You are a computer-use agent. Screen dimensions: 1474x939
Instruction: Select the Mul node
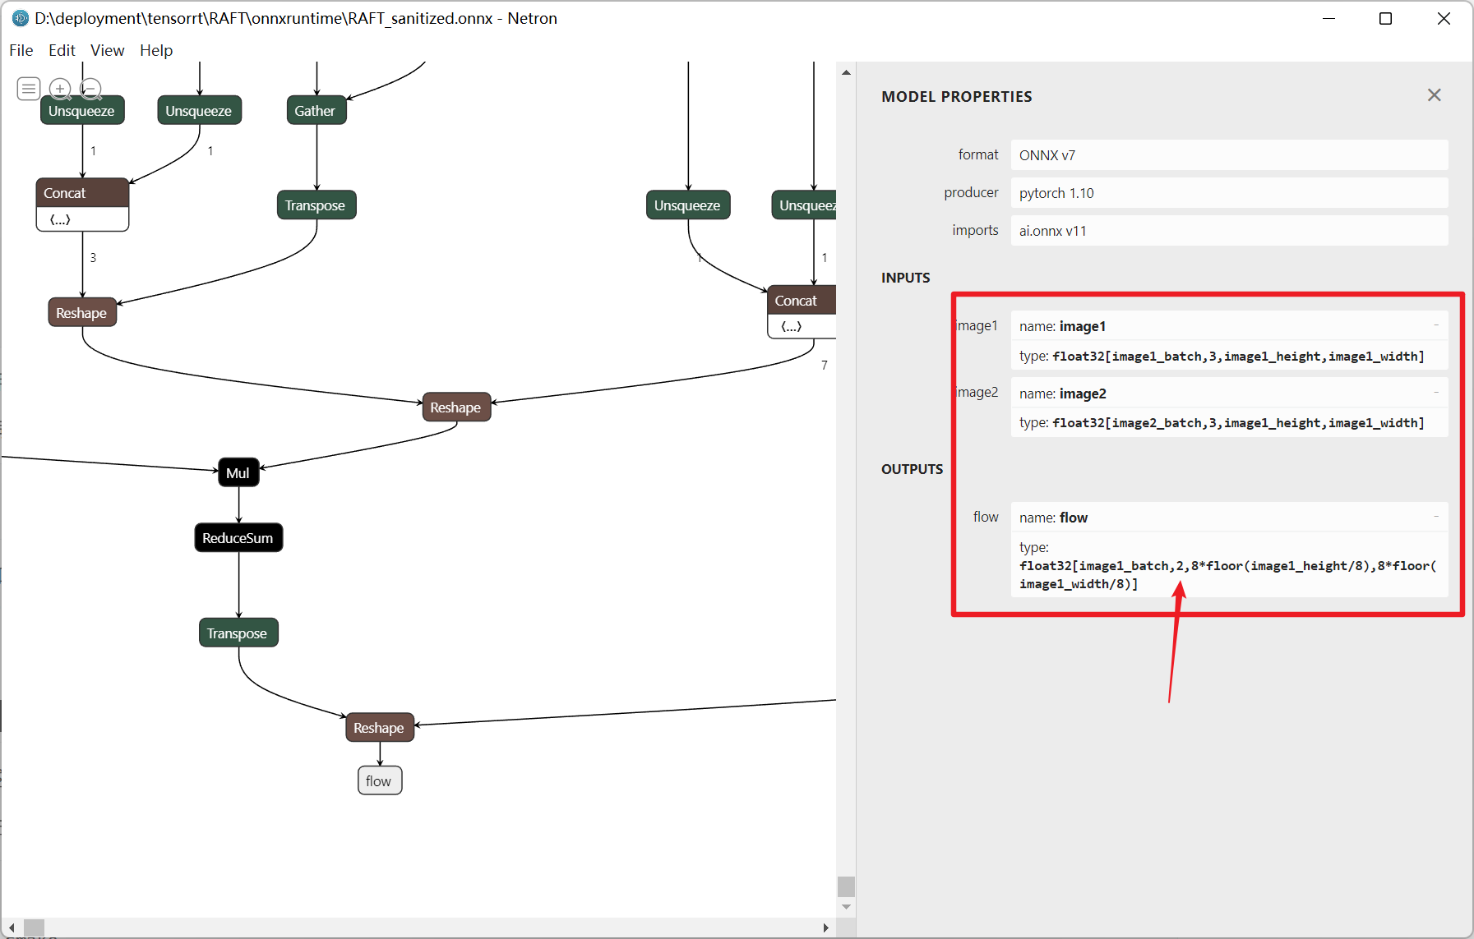pyautogui.click(x=238, y=472)
